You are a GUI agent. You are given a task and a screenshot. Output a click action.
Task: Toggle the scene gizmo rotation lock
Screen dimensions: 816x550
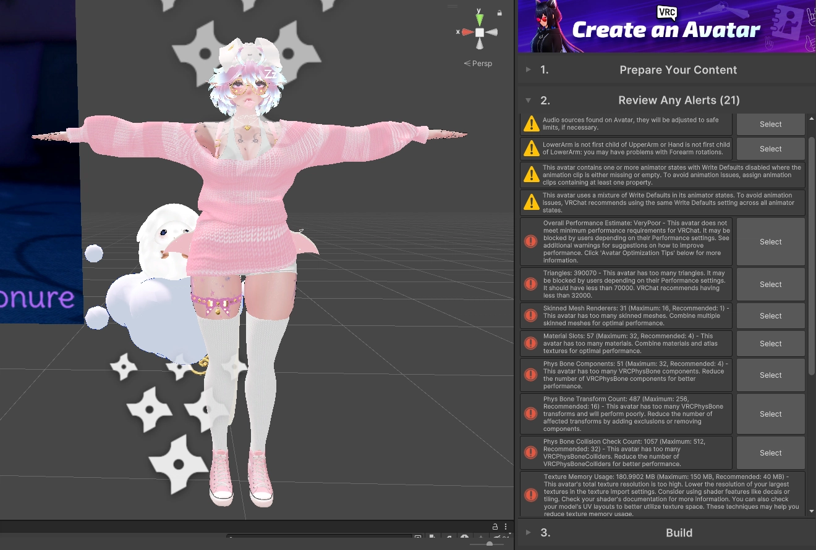click(499, 13)
